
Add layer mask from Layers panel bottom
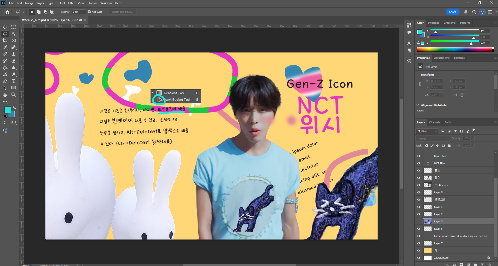461,264
